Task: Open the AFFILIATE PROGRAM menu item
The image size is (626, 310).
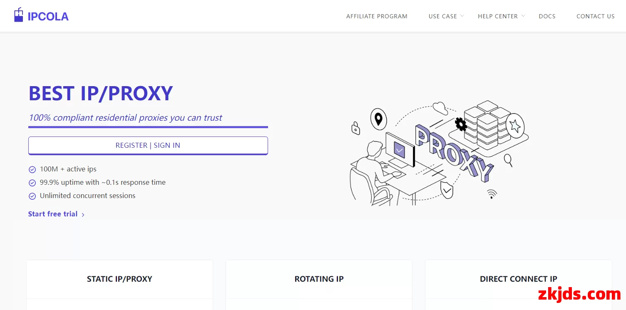Action: pos(377,16)
